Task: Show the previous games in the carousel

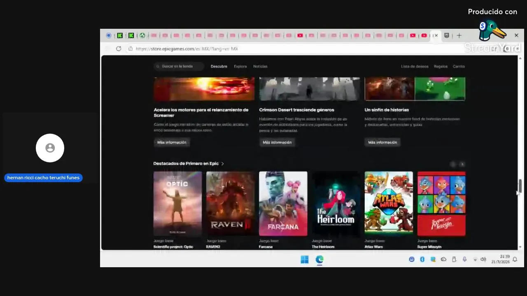Action: point(453,164)
